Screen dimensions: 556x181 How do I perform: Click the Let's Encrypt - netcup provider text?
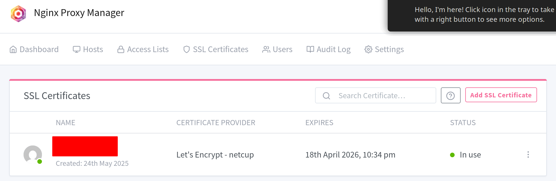point(215,155)
